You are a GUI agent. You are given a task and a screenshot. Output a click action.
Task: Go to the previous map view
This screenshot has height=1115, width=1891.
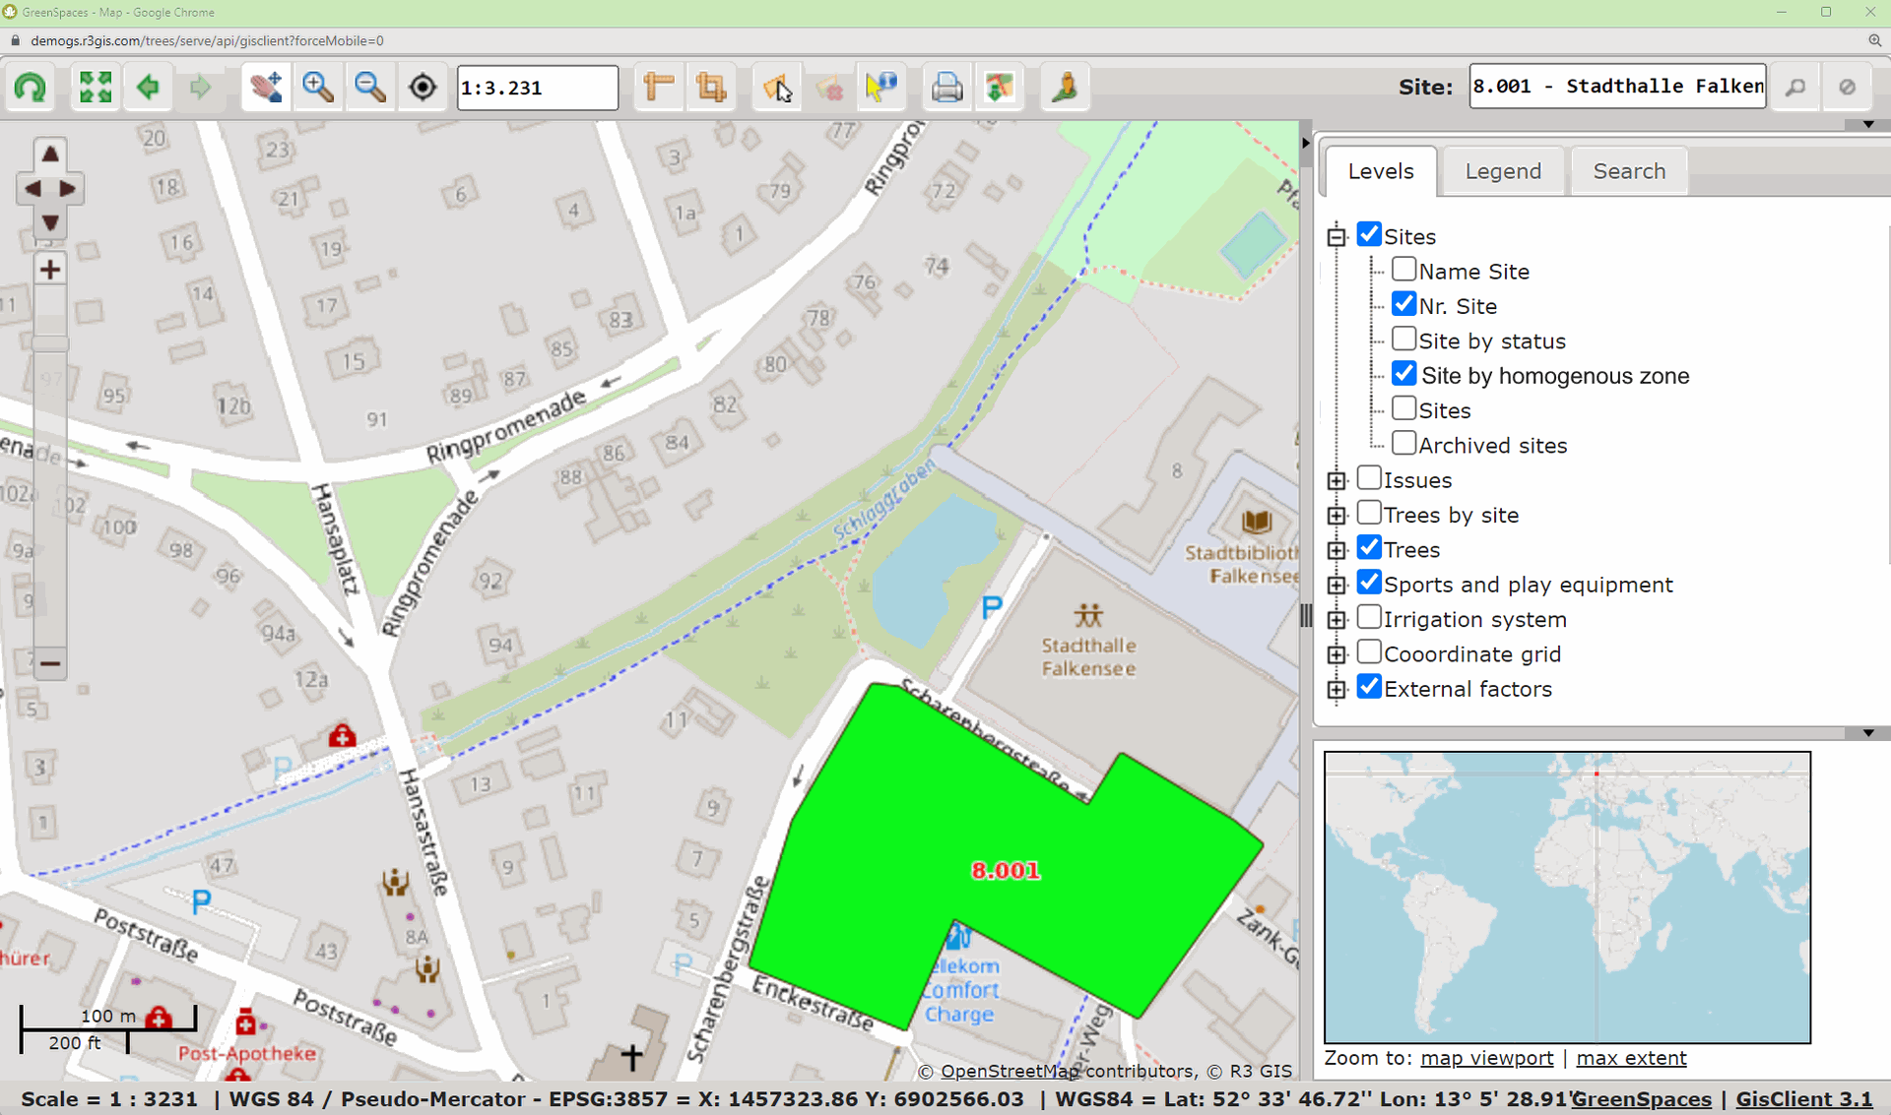[148, 88]
